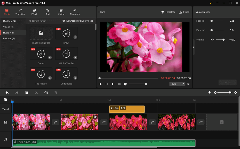Open the Elements tab
This screenshot has width=240, height=149.
pos(75,12)
